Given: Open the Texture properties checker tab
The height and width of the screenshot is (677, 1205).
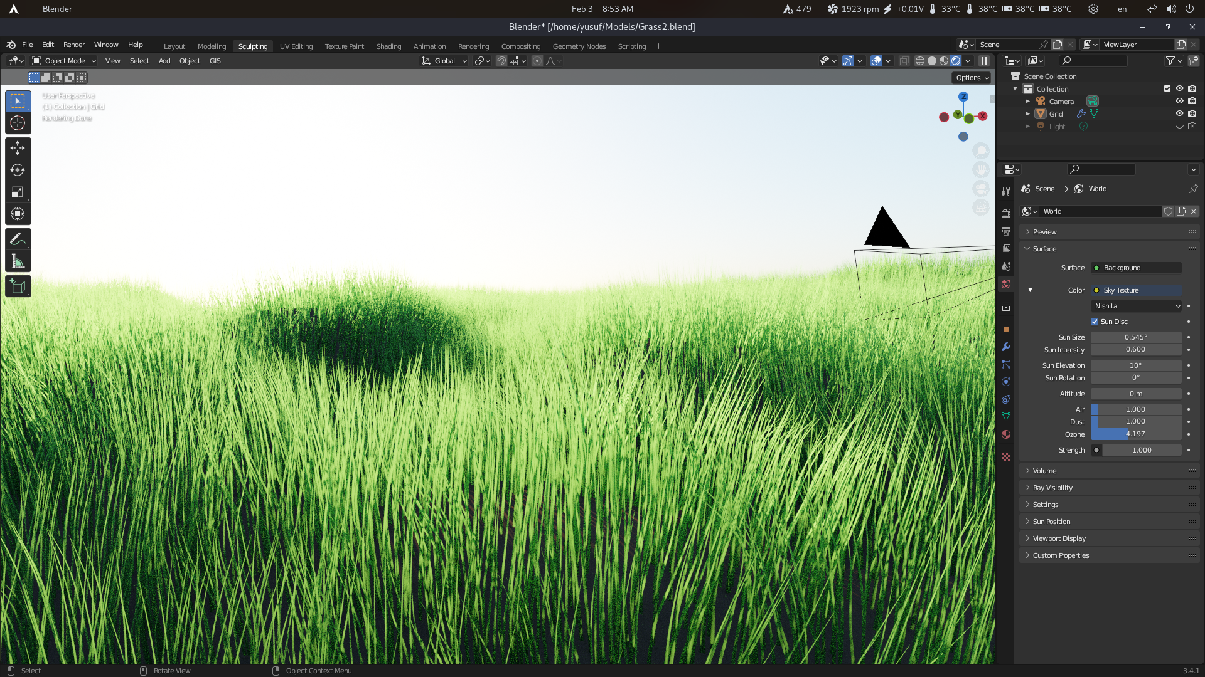Looking at the screenshot, I should [x=1006, y=457].
